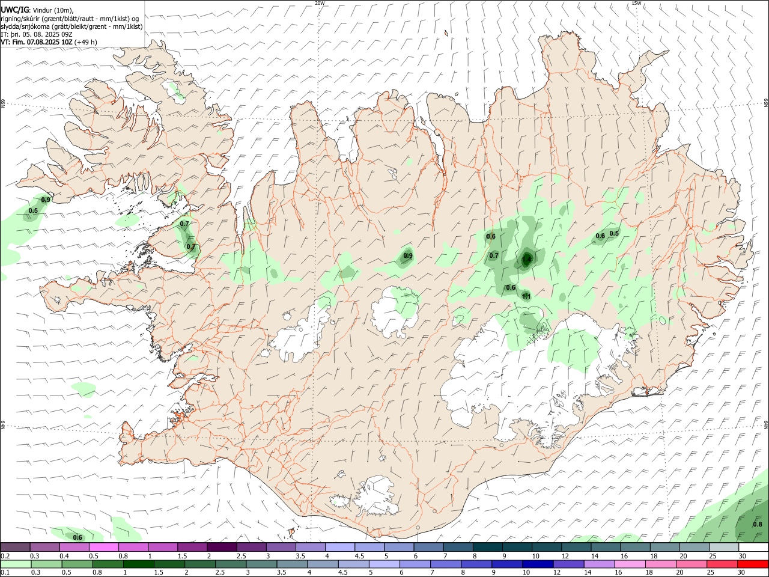Viewport: 769px width, 577px height.
Task: Click the "0.5" value in eastern Iceland
Action: point(614,234)
